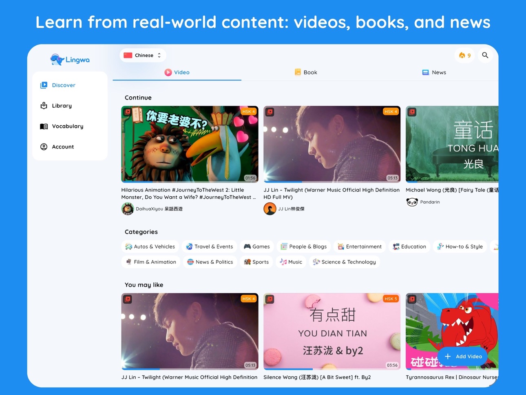Click the Silence Wang A Bit Sweet title
Screen dimensions: 526x395
[x=317, y=377]
